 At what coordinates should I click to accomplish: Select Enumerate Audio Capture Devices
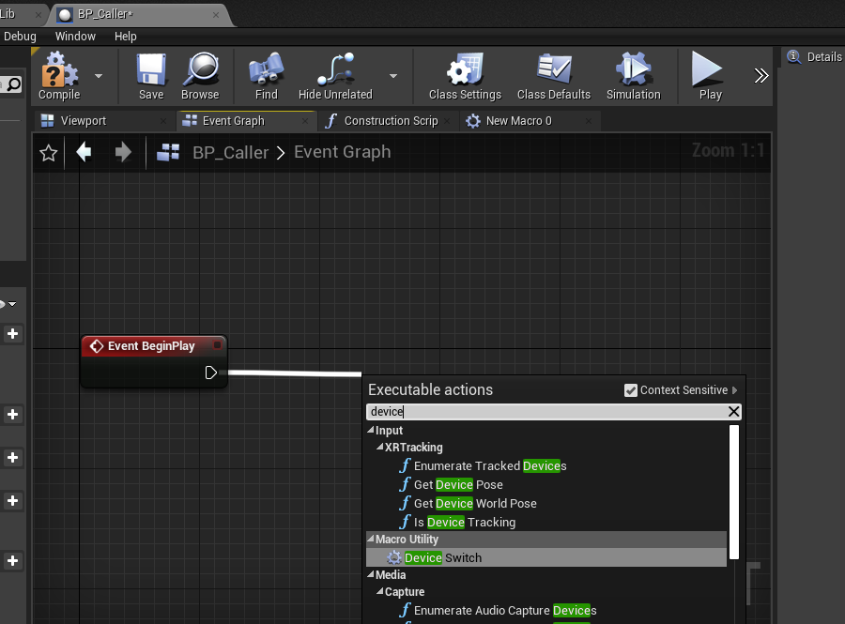(505, 611)
